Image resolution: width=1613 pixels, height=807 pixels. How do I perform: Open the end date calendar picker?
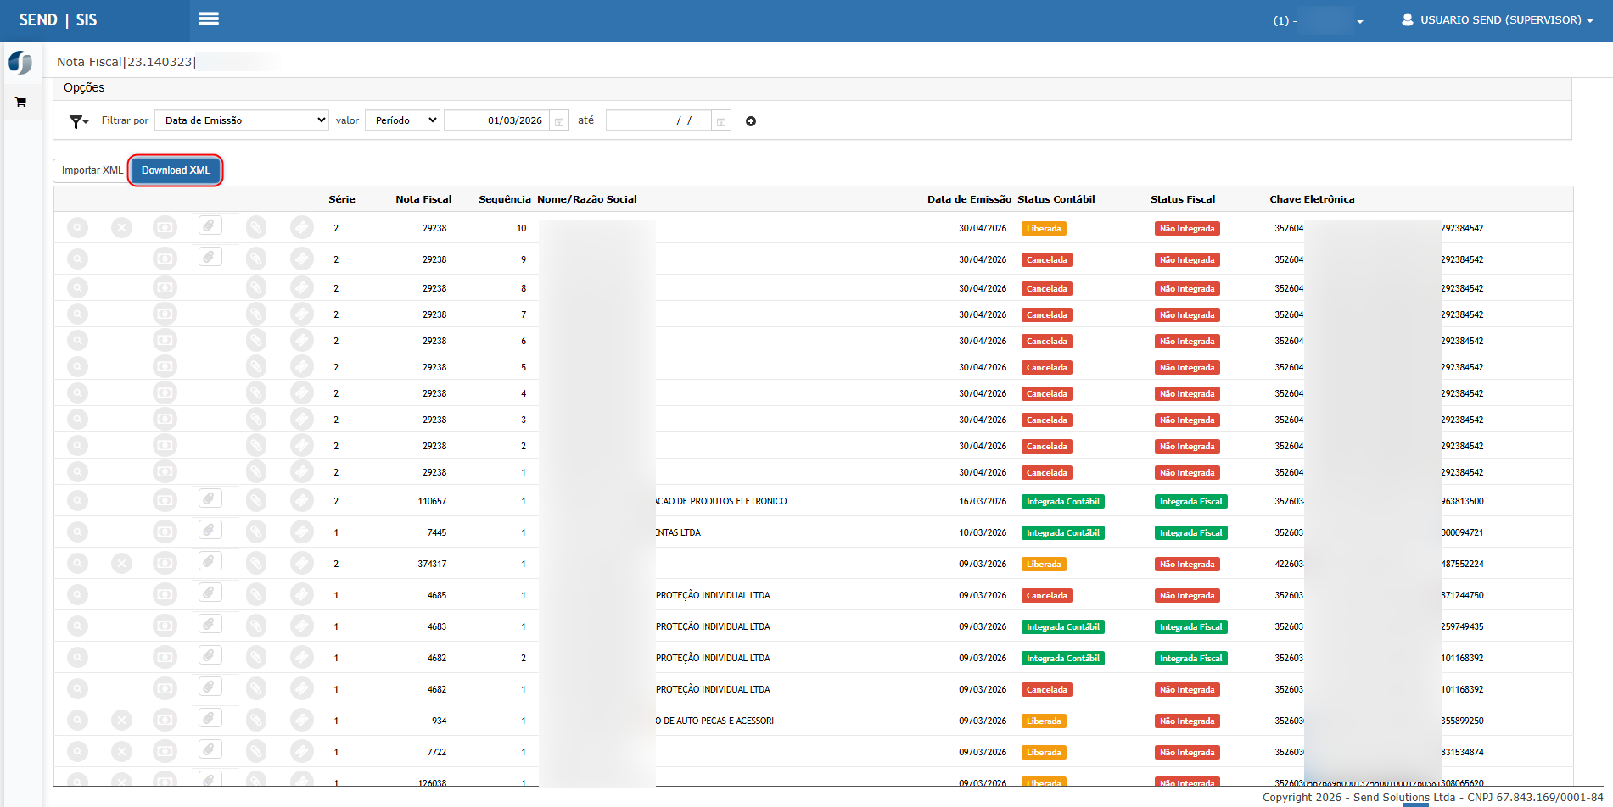tap(720, 121)
